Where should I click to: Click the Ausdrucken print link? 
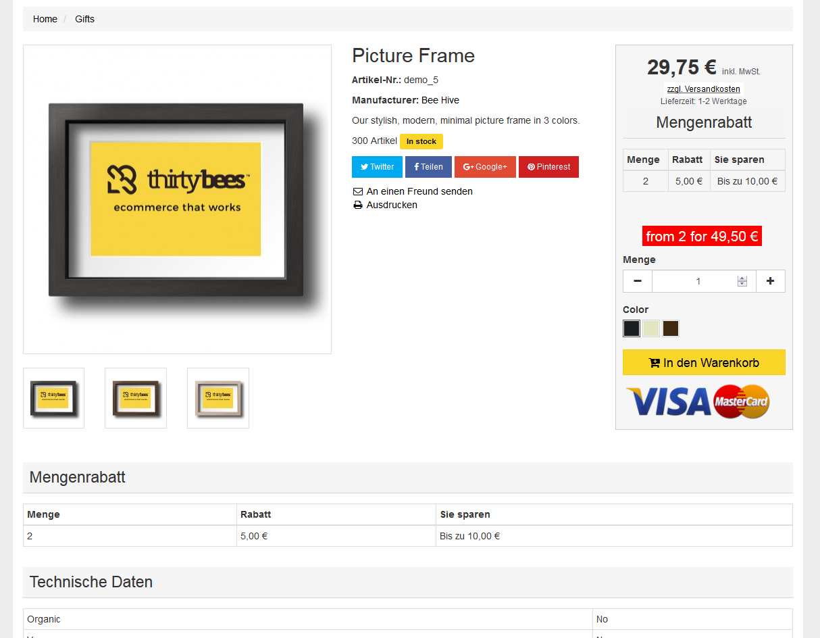(x=391, y=205)
